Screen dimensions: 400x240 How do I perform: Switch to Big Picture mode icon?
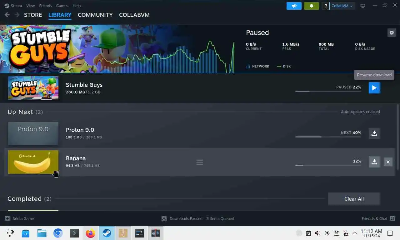pos(363,6)
